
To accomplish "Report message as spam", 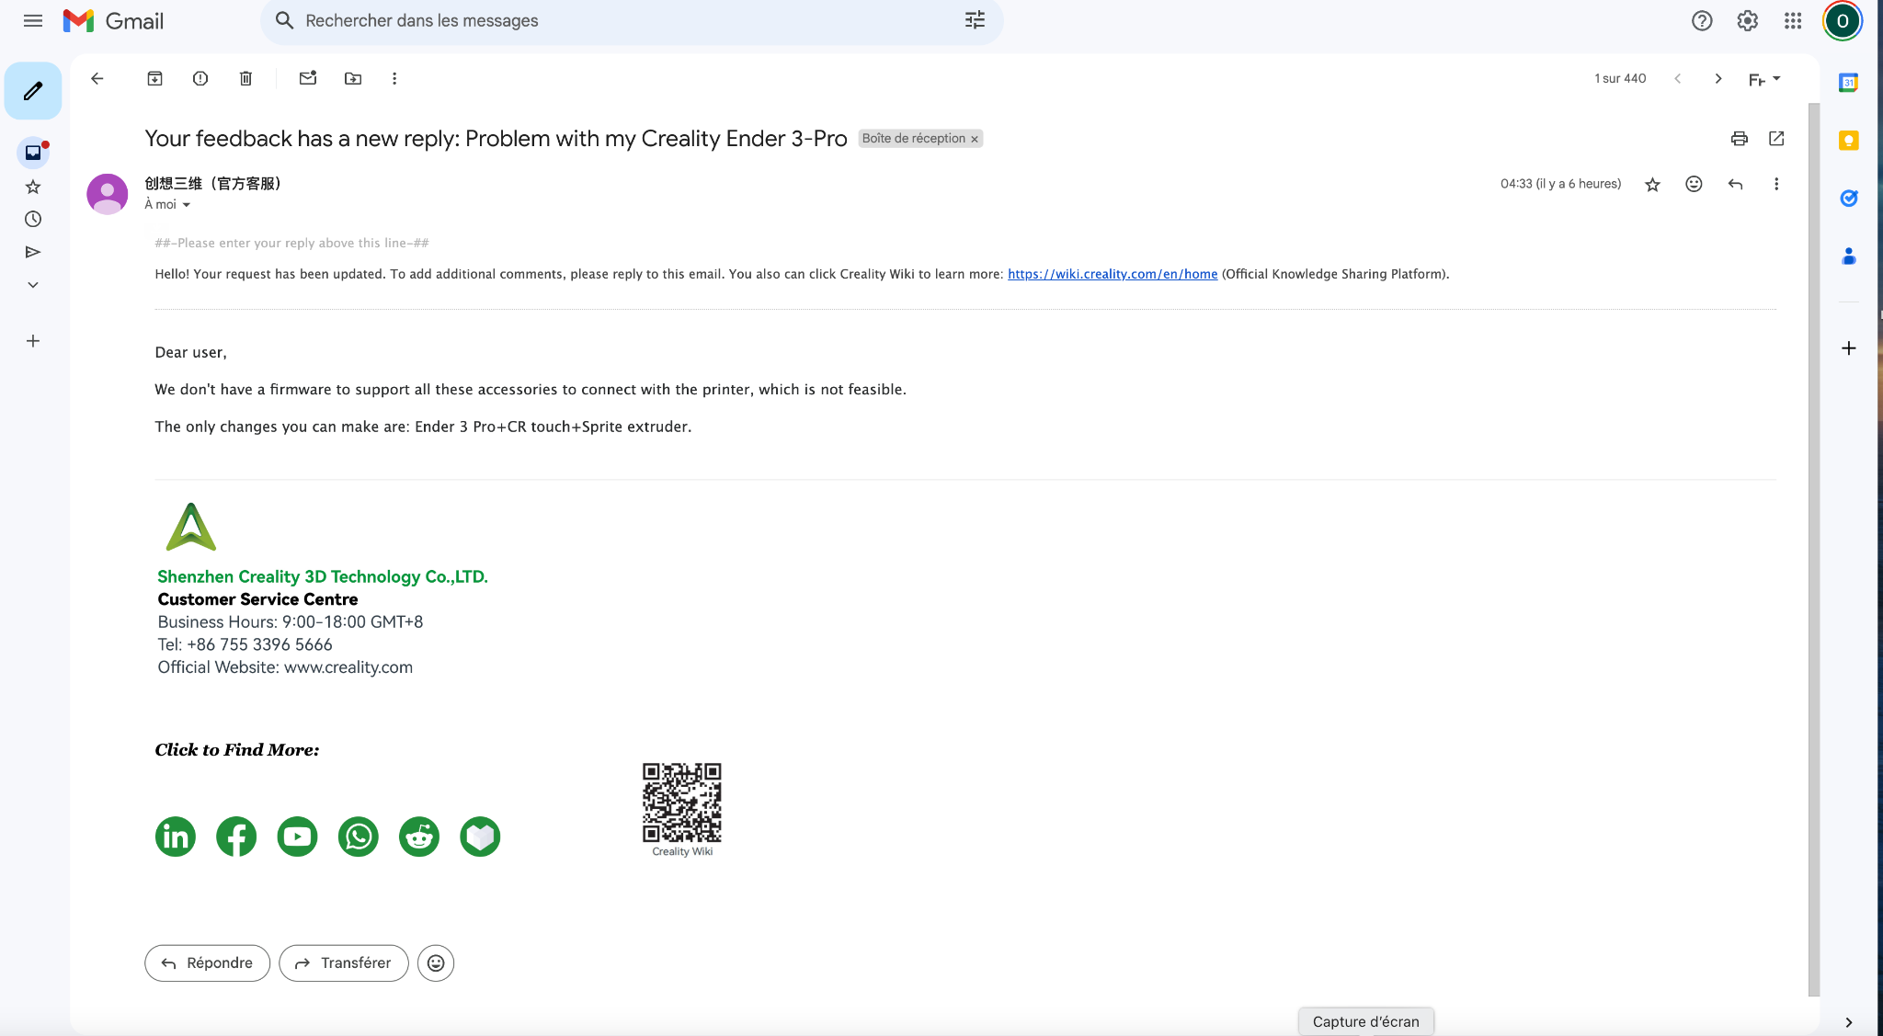I will (x=200, y=79).
